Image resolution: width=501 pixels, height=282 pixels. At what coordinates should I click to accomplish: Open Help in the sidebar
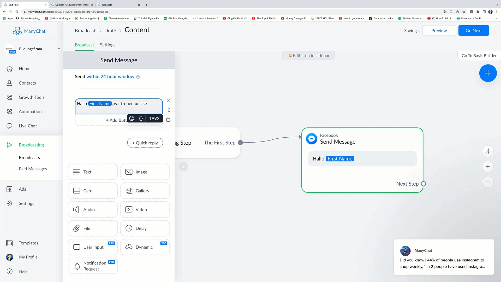coord(23,272)
